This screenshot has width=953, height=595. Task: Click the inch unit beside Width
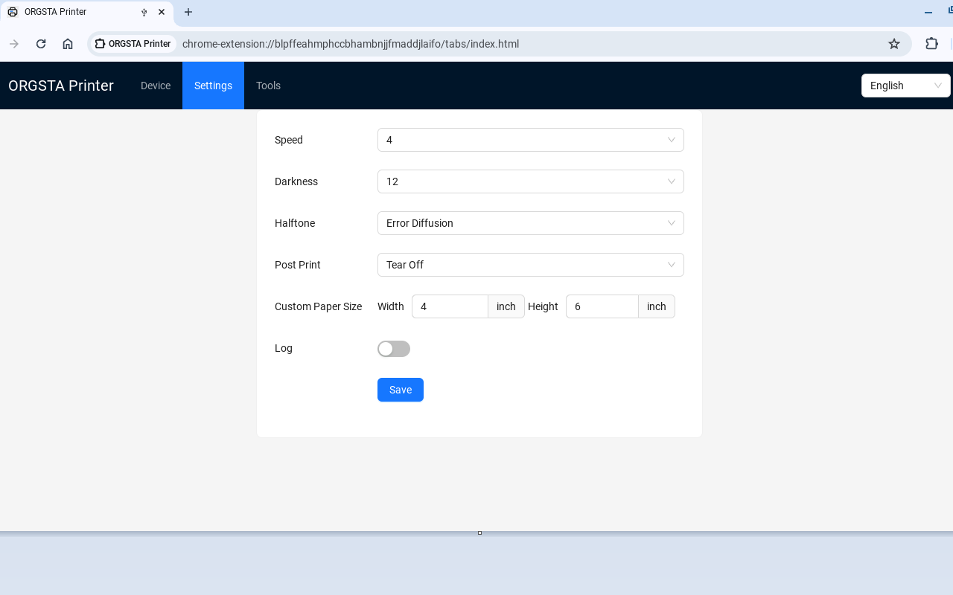pyautogui.click(x=506, y=306)
